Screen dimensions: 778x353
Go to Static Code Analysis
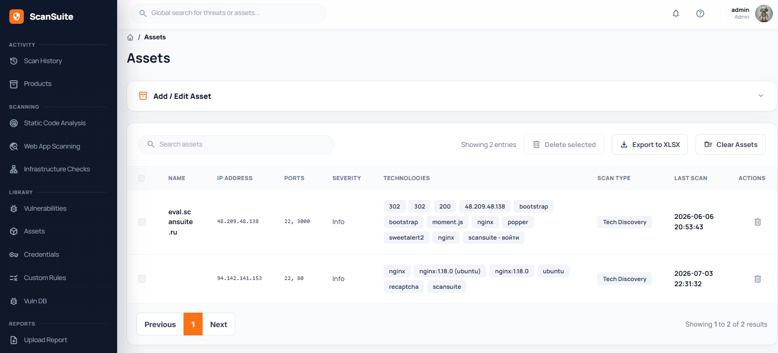pos(55,123)
